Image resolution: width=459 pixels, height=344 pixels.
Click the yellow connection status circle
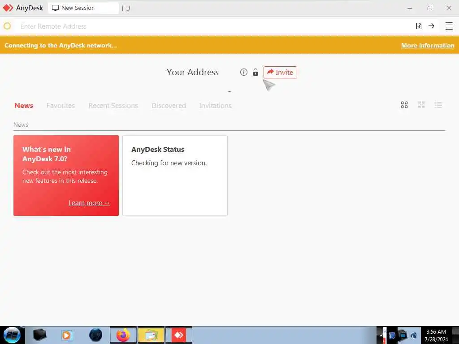point(7,26)
